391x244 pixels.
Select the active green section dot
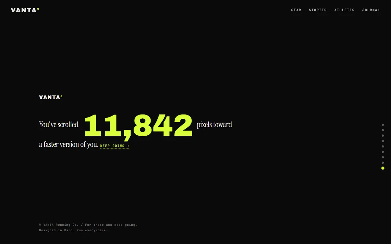(383, 168)
